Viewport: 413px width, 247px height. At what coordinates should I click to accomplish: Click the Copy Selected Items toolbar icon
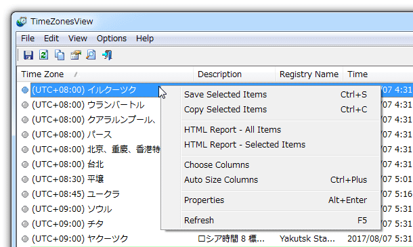click(x=60, y=55)
